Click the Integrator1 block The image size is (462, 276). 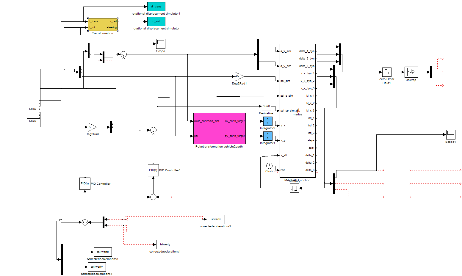coord(268,136)
